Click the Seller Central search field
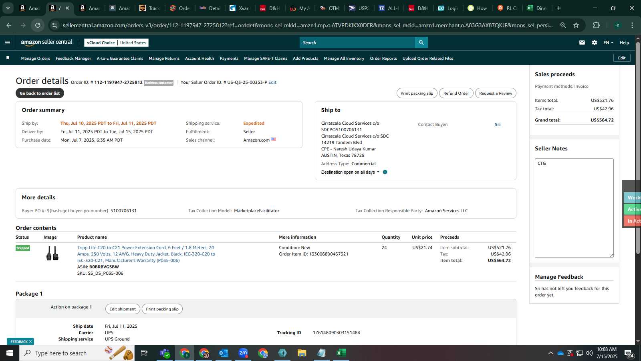The image size is (641, 361). pyautogui.click(x=357, y=43)
